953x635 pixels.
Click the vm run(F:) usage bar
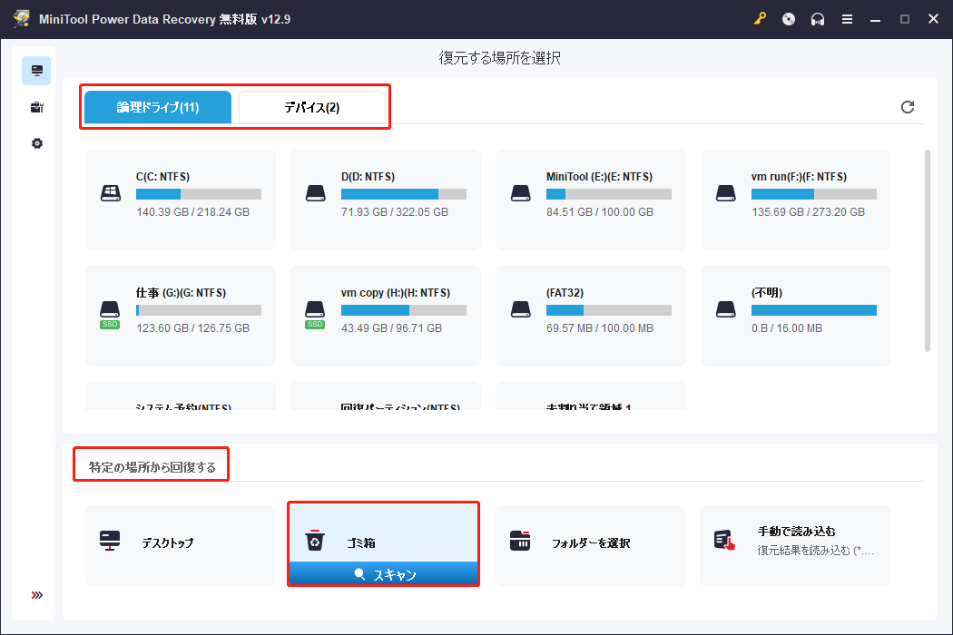coord(814,194)
